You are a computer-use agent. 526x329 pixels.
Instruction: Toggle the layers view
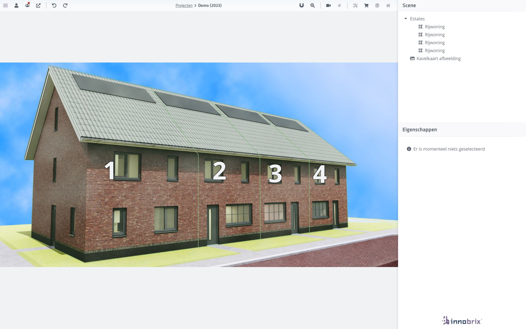click(x=377, y=5)
